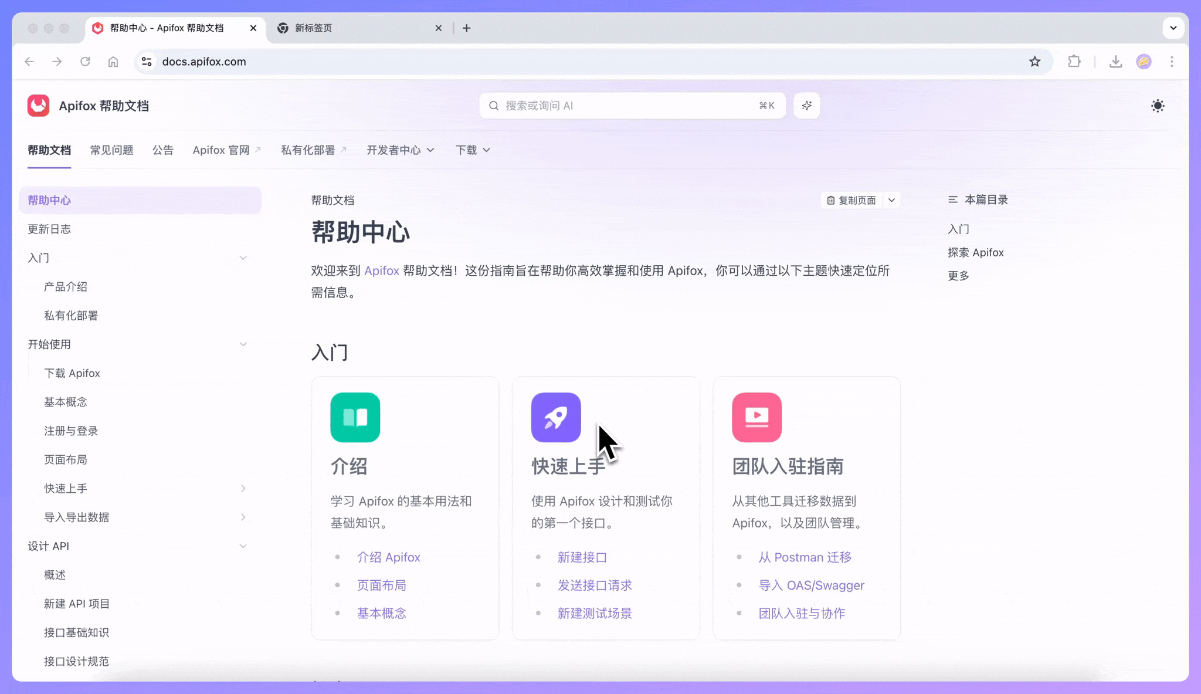Click the pink video 团队入驻指南 icon

pos(757,417)
